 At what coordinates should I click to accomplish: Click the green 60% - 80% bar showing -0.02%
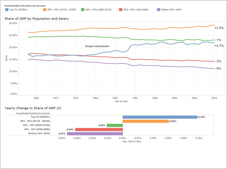(x=115, y=125)
